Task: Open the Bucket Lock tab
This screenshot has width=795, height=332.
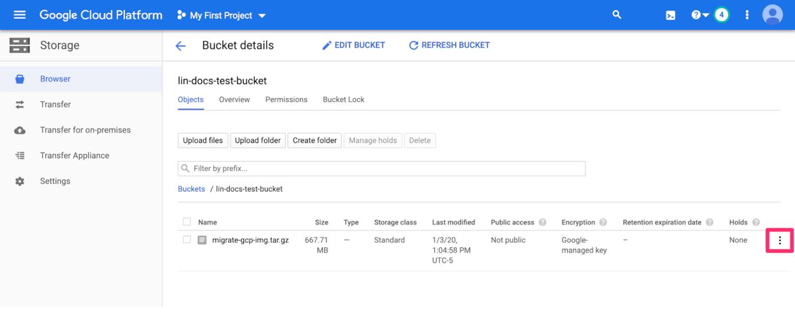Action: (x=344, y=99)
